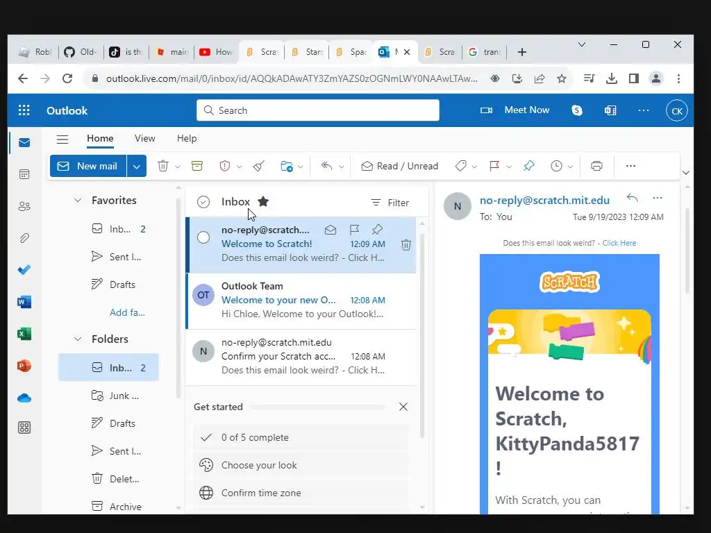The width and height of the screenshot is (711, 533).
Task: Click in the Search box
Action: [318, 110]
